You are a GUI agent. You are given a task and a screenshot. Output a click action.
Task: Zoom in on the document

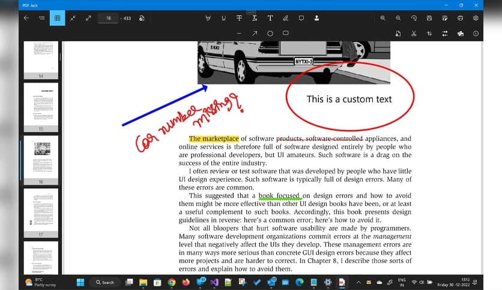pos(383,18)
